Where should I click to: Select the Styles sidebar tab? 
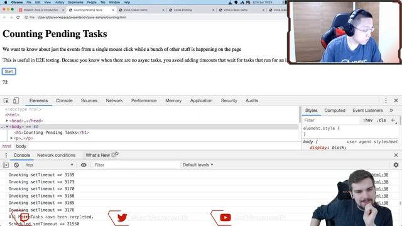pyautogui.click(x=312, y=110)
